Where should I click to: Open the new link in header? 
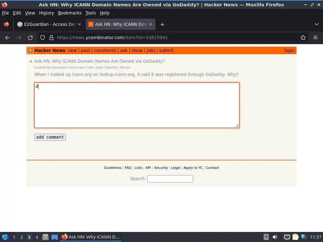[72, 50]
